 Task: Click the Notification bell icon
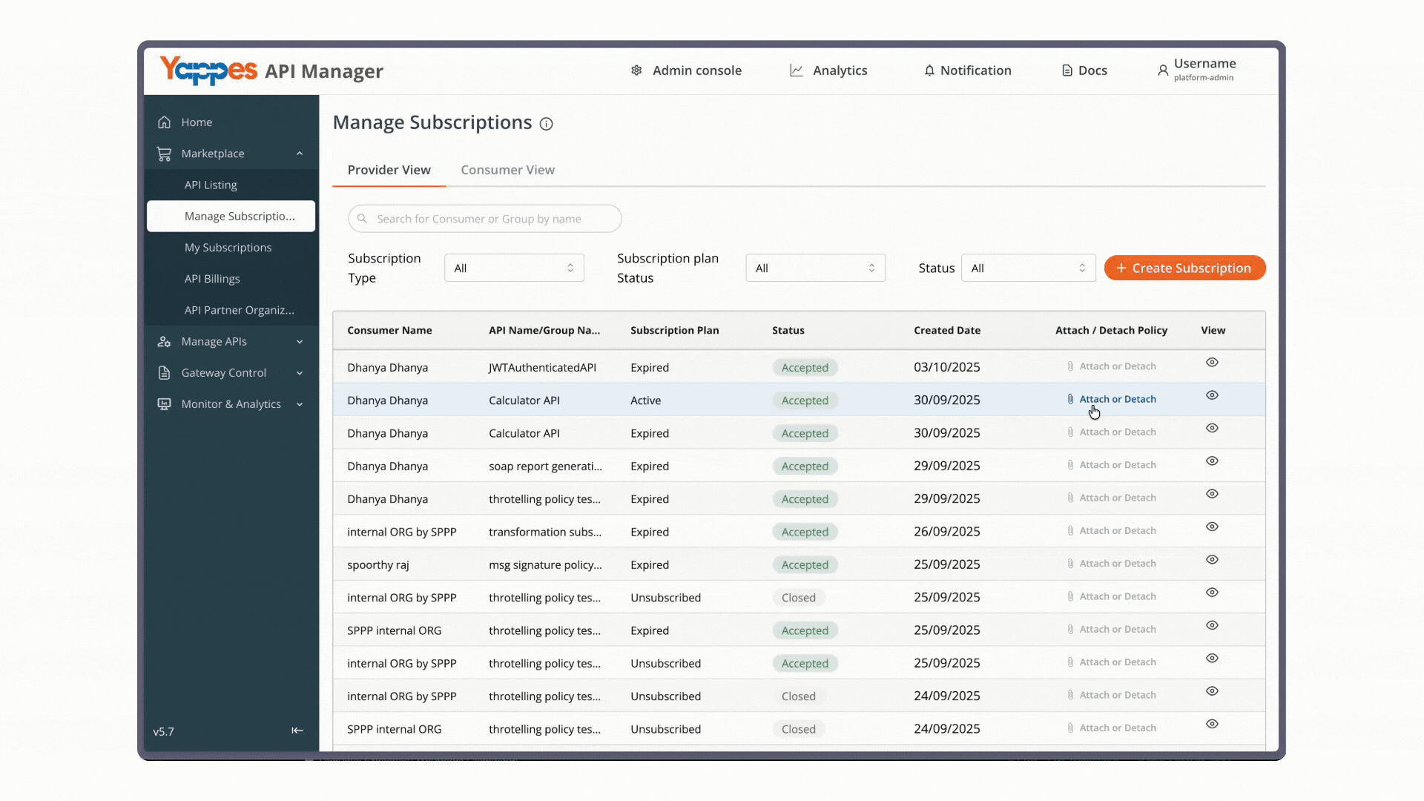[x=929, y=70]
